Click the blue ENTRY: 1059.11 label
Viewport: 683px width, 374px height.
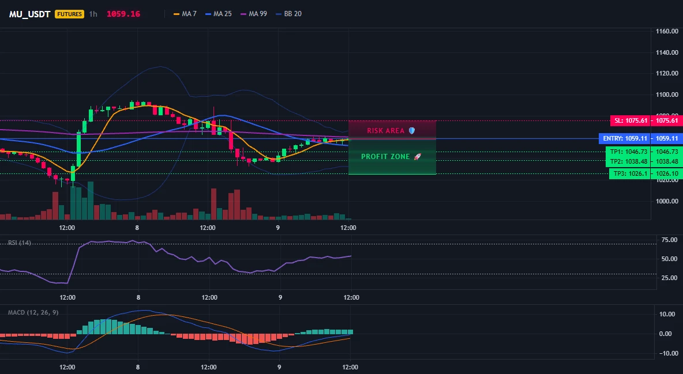point(624,138)
